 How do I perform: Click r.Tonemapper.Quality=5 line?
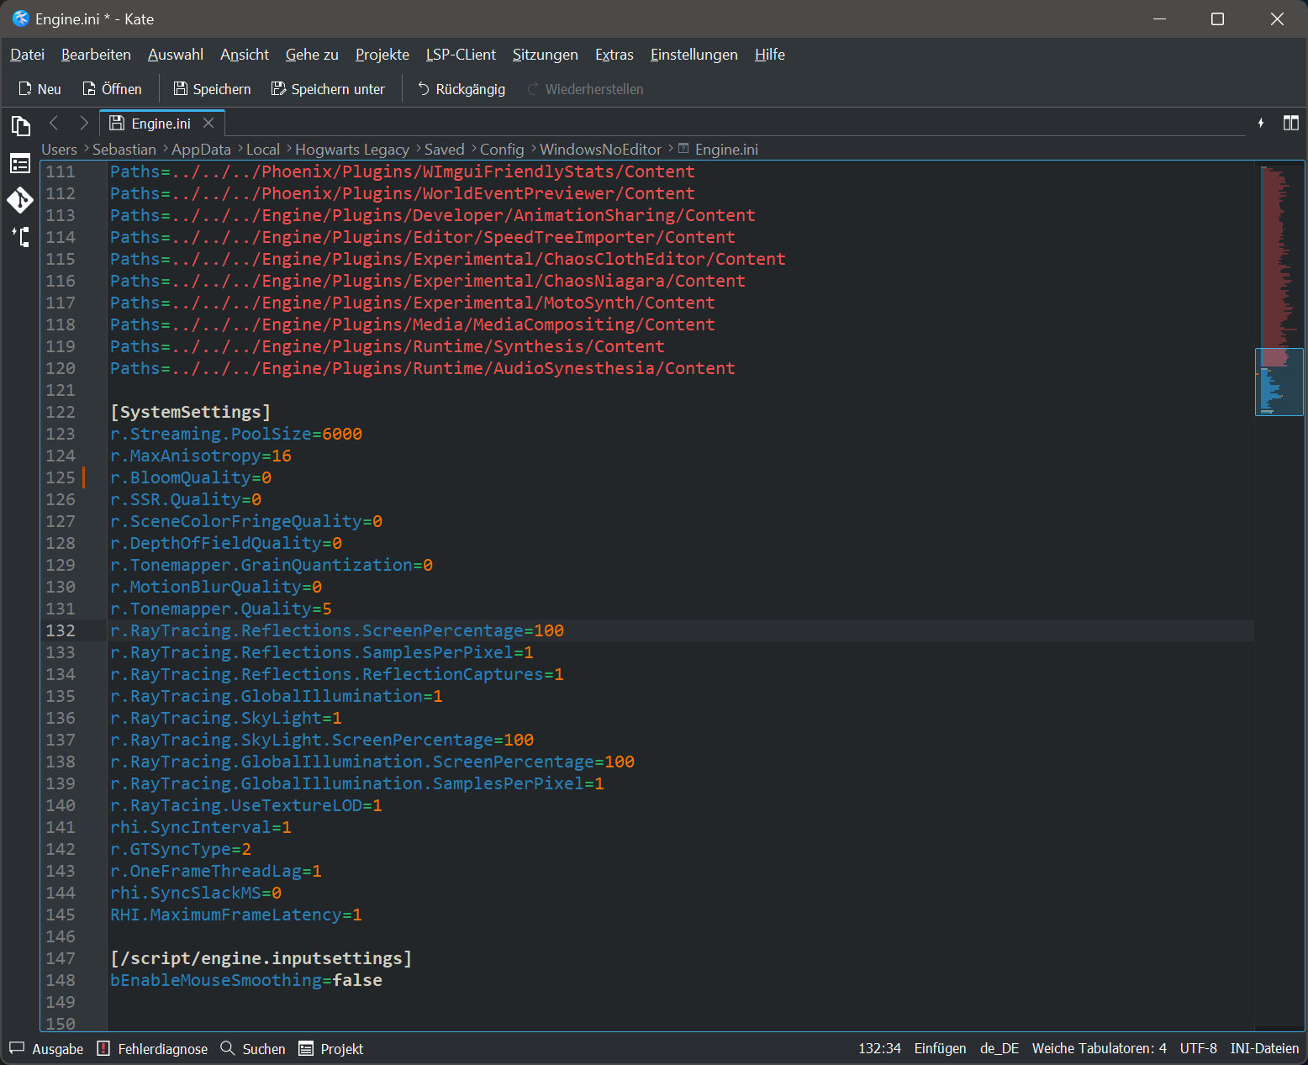[x=221, y=609]
